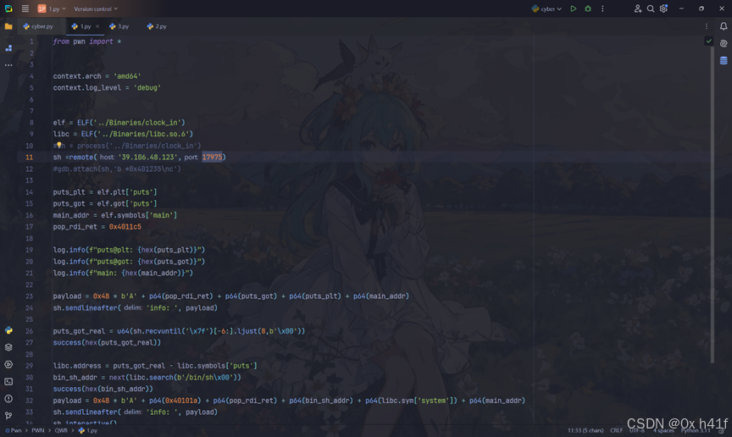Open the Services tool window

(x=8, y=365)
